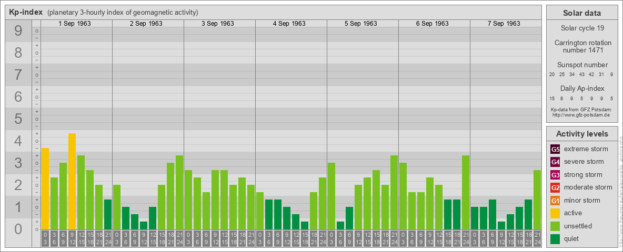Viewport: 623px width, 252px height.
Task: Click the tallest yellow 9-12h bar on 1 Sep
Action: pyautogui.click(x=72, y=181)
